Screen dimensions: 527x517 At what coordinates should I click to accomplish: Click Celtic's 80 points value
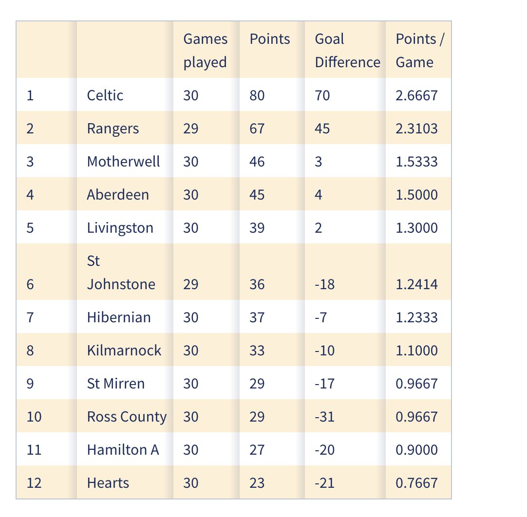(257, 95)
